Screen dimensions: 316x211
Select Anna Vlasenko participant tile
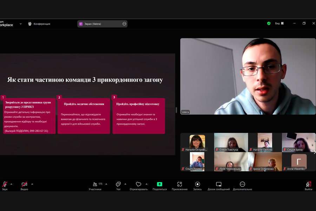click(x=299, y=162)
